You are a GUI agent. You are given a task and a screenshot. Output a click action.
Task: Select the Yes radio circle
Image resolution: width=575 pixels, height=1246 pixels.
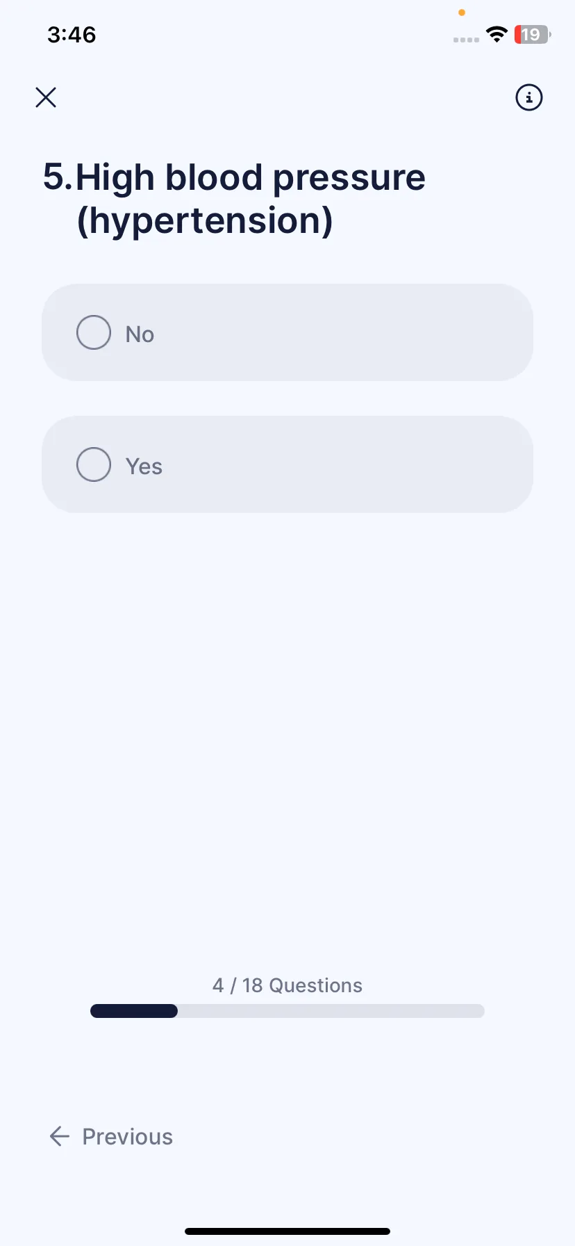(94, 464)
